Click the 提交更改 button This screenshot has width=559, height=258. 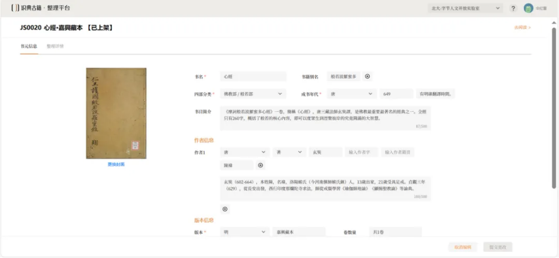(x=498, y=247)
